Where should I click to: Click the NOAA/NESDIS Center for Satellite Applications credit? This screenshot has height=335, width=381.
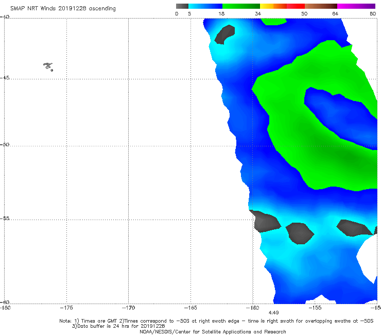[213, 332]
